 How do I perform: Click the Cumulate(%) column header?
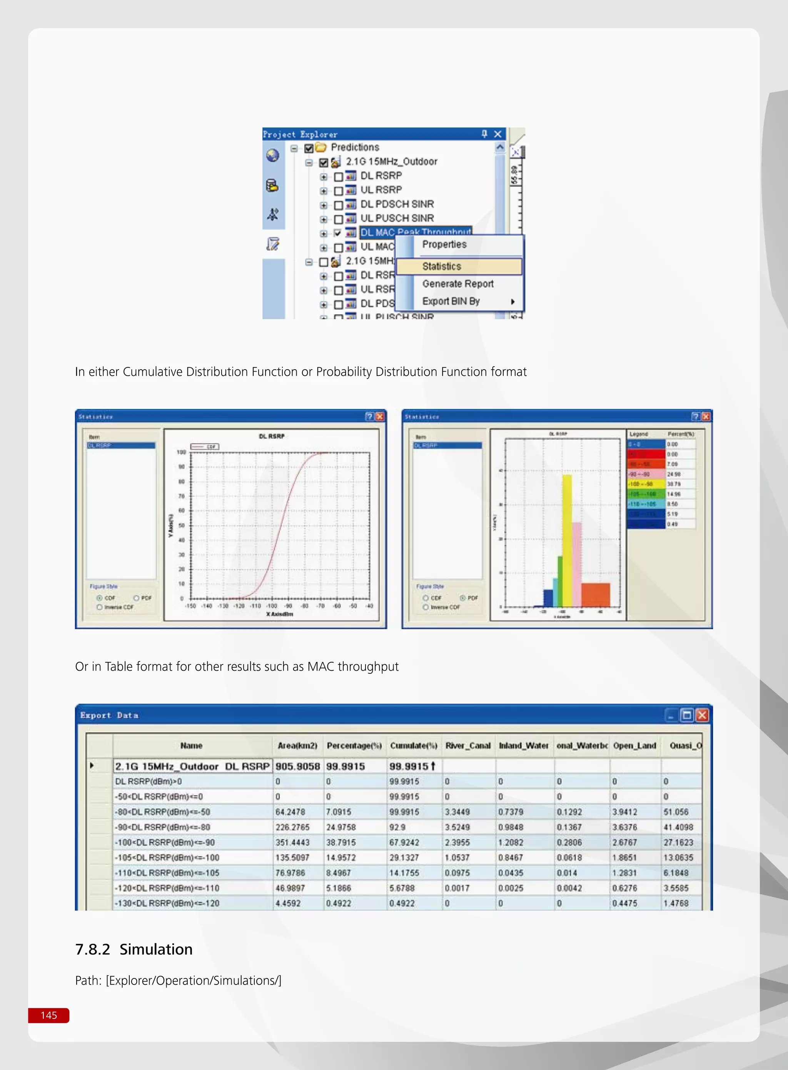[x=414, y=745]
